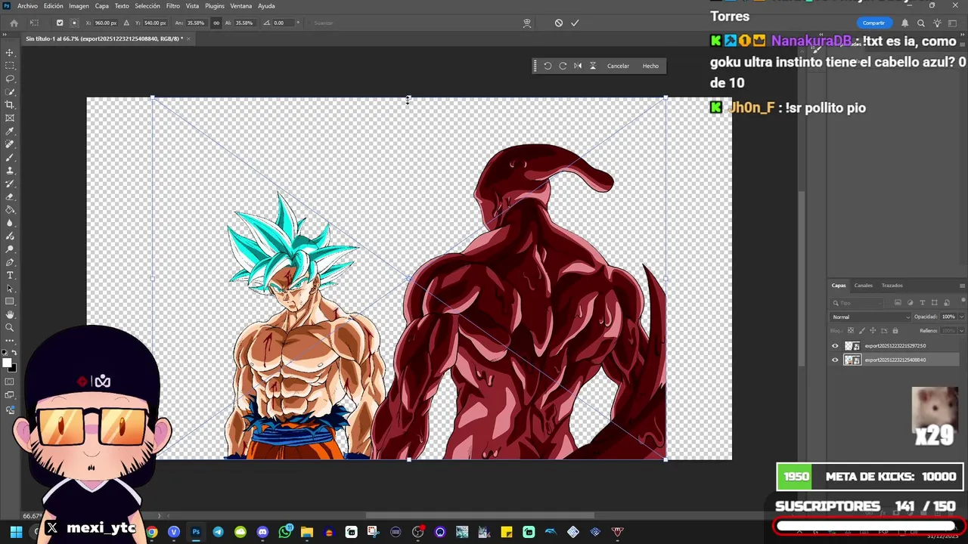Select the Paint Bucket tool
The width and height of the screenshot is (968, 544).
pos(10,210)
